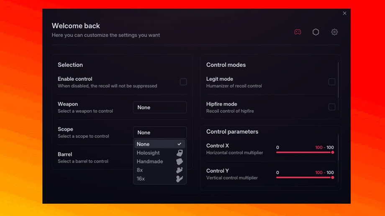This screenshot has height=216, width=385.
Task: Enable the recoil control checkbox
Action: point(183,82)
